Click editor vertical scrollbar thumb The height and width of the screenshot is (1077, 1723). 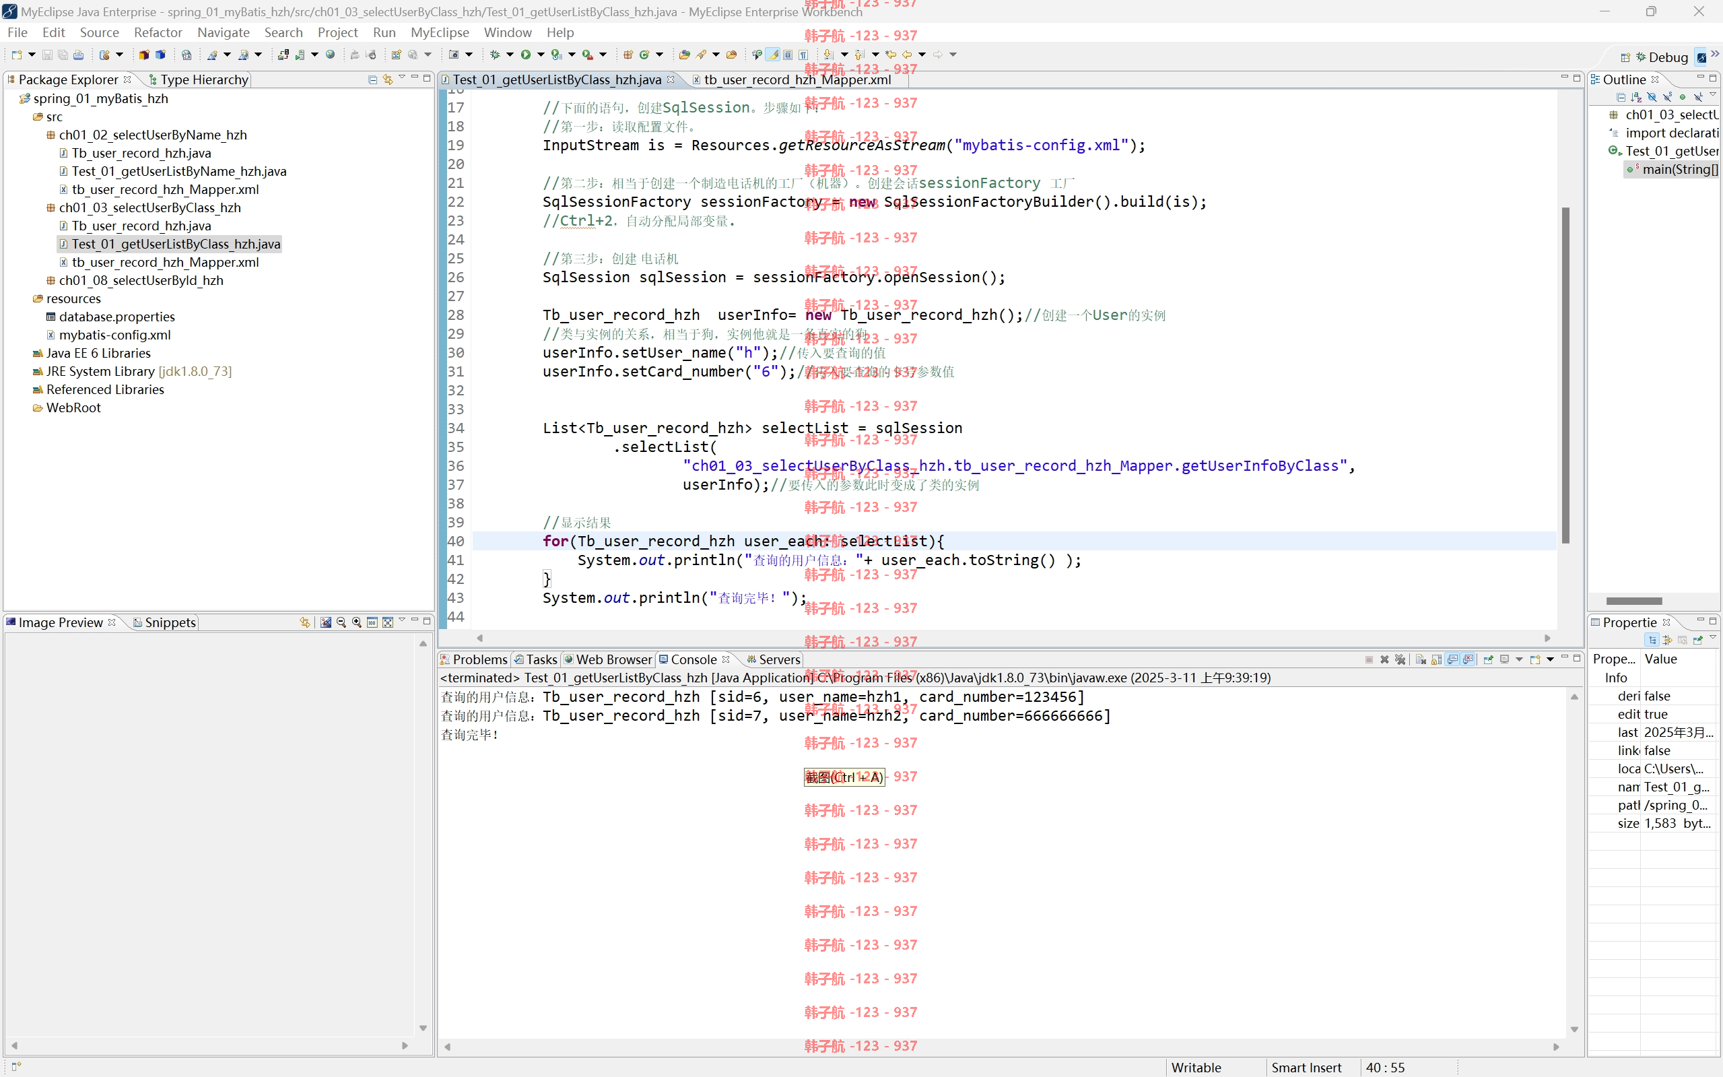(x=1565, y=375)
